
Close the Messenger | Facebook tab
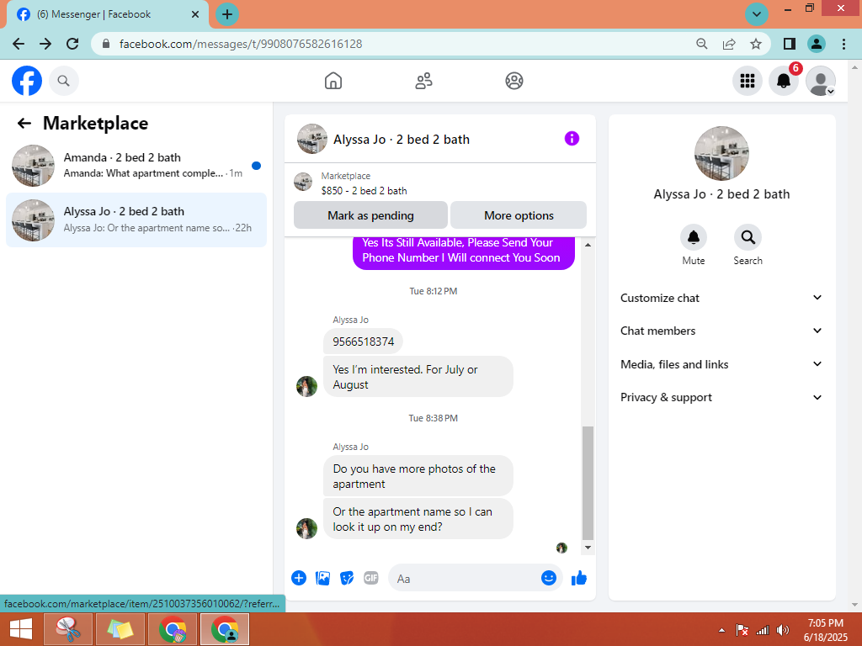(x=195, y=14)
